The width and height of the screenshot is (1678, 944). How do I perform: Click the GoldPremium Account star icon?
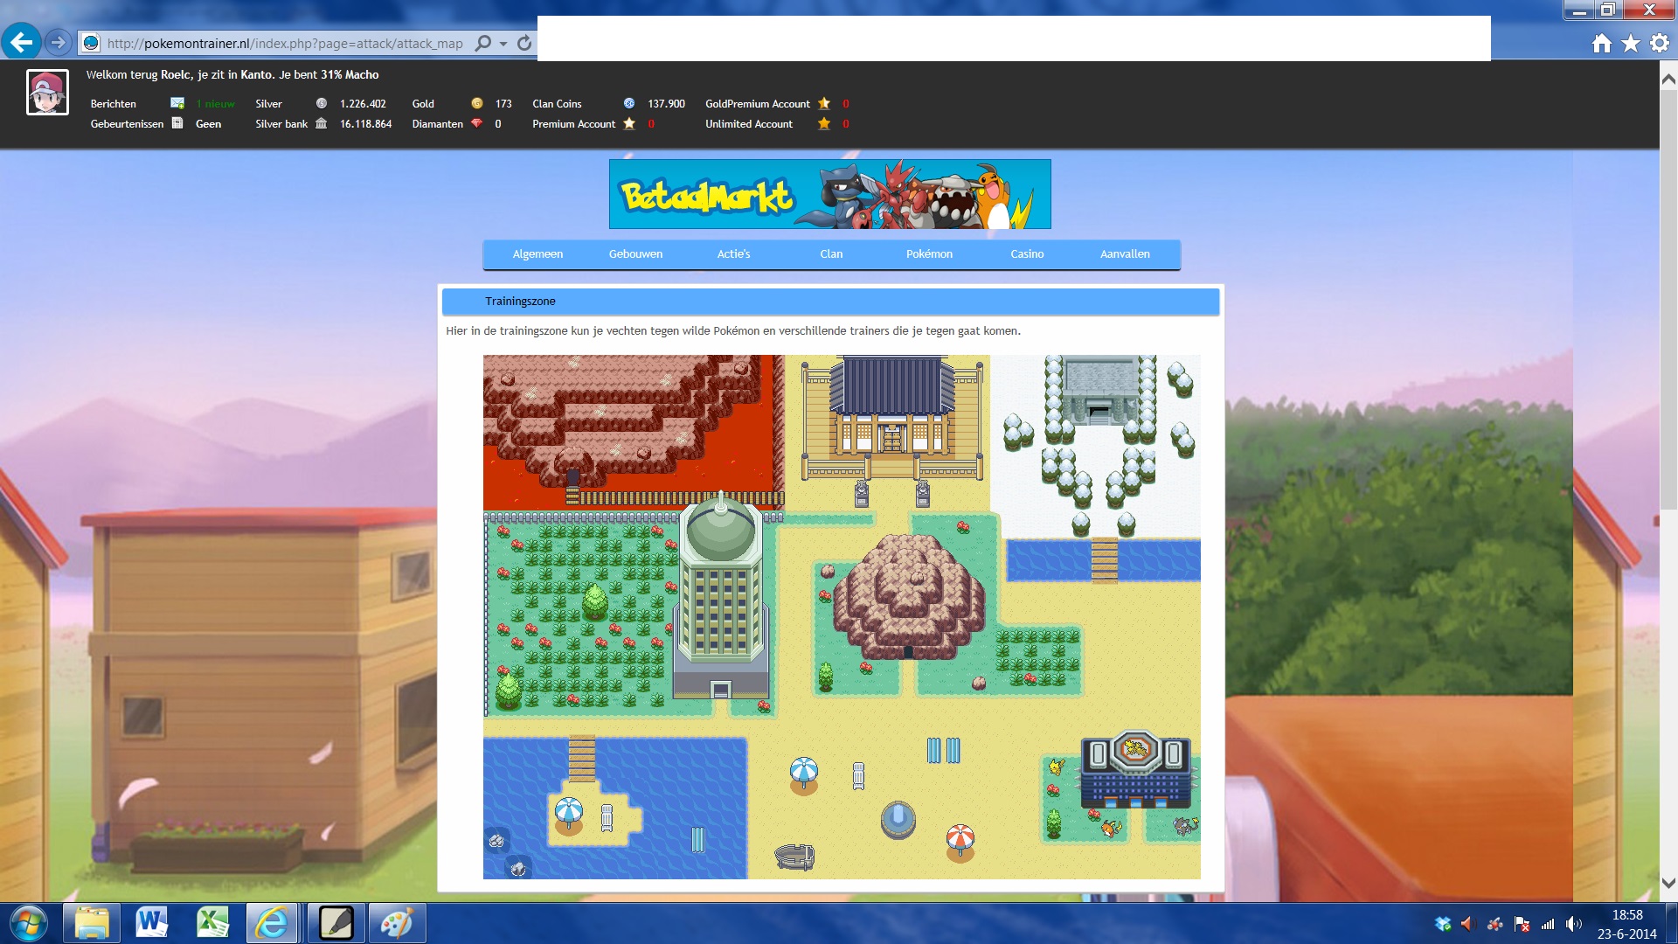[824, 103]
